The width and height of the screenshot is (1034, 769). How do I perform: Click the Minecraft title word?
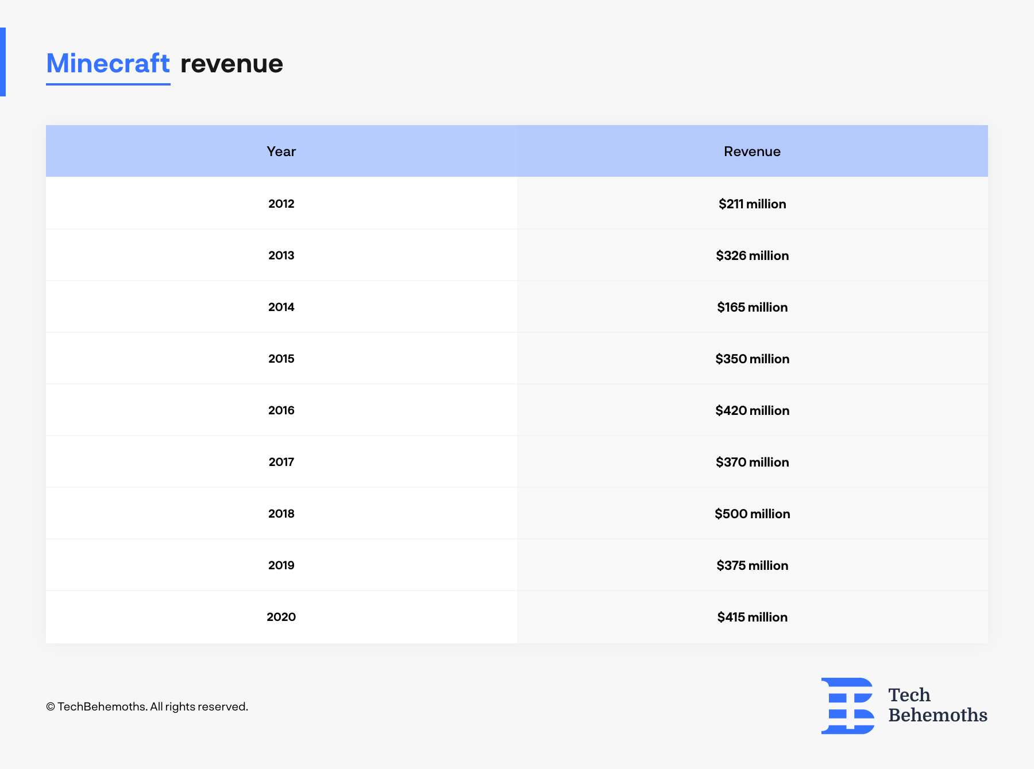[108, 63]
